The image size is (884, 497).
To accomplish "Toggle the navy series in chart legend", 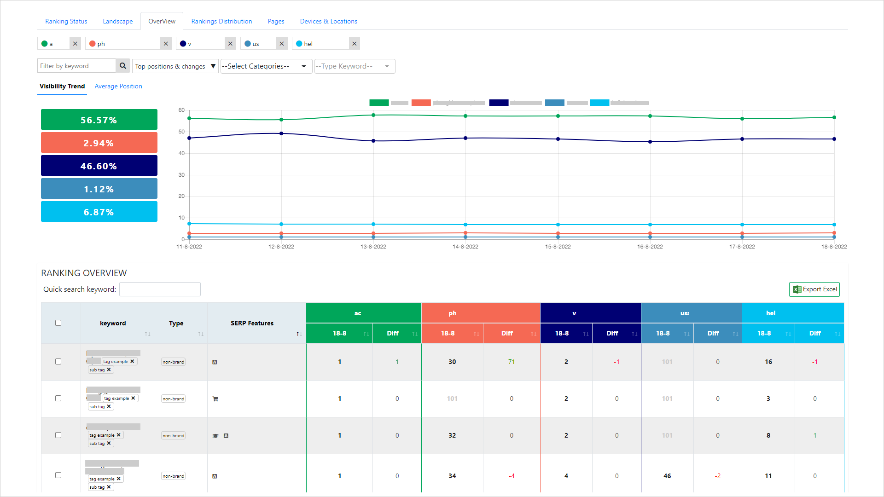I will click(x=499, y=103).
